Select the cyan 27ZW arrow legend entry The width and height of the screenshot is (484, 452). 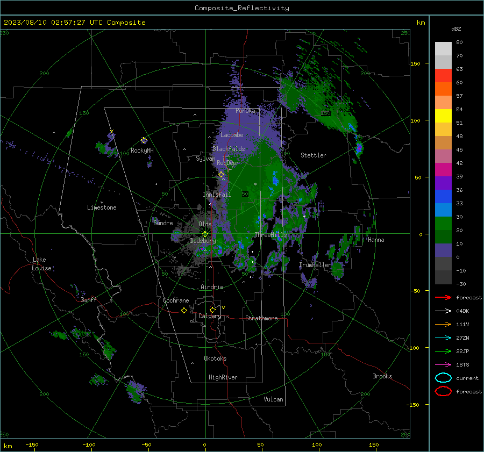click(443, 338)
